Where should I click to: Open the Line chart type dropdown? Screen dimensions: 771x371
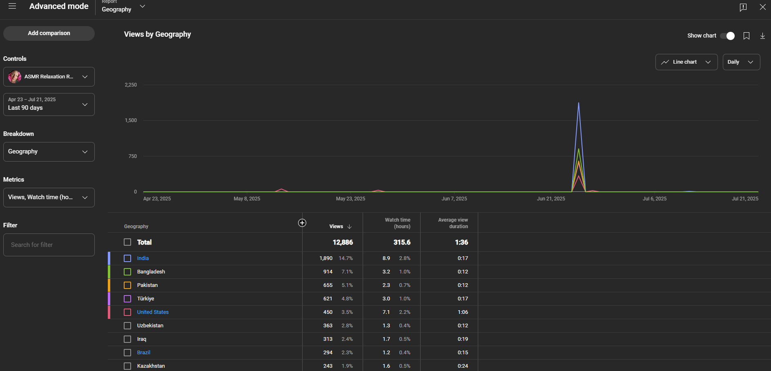(686, 62)
